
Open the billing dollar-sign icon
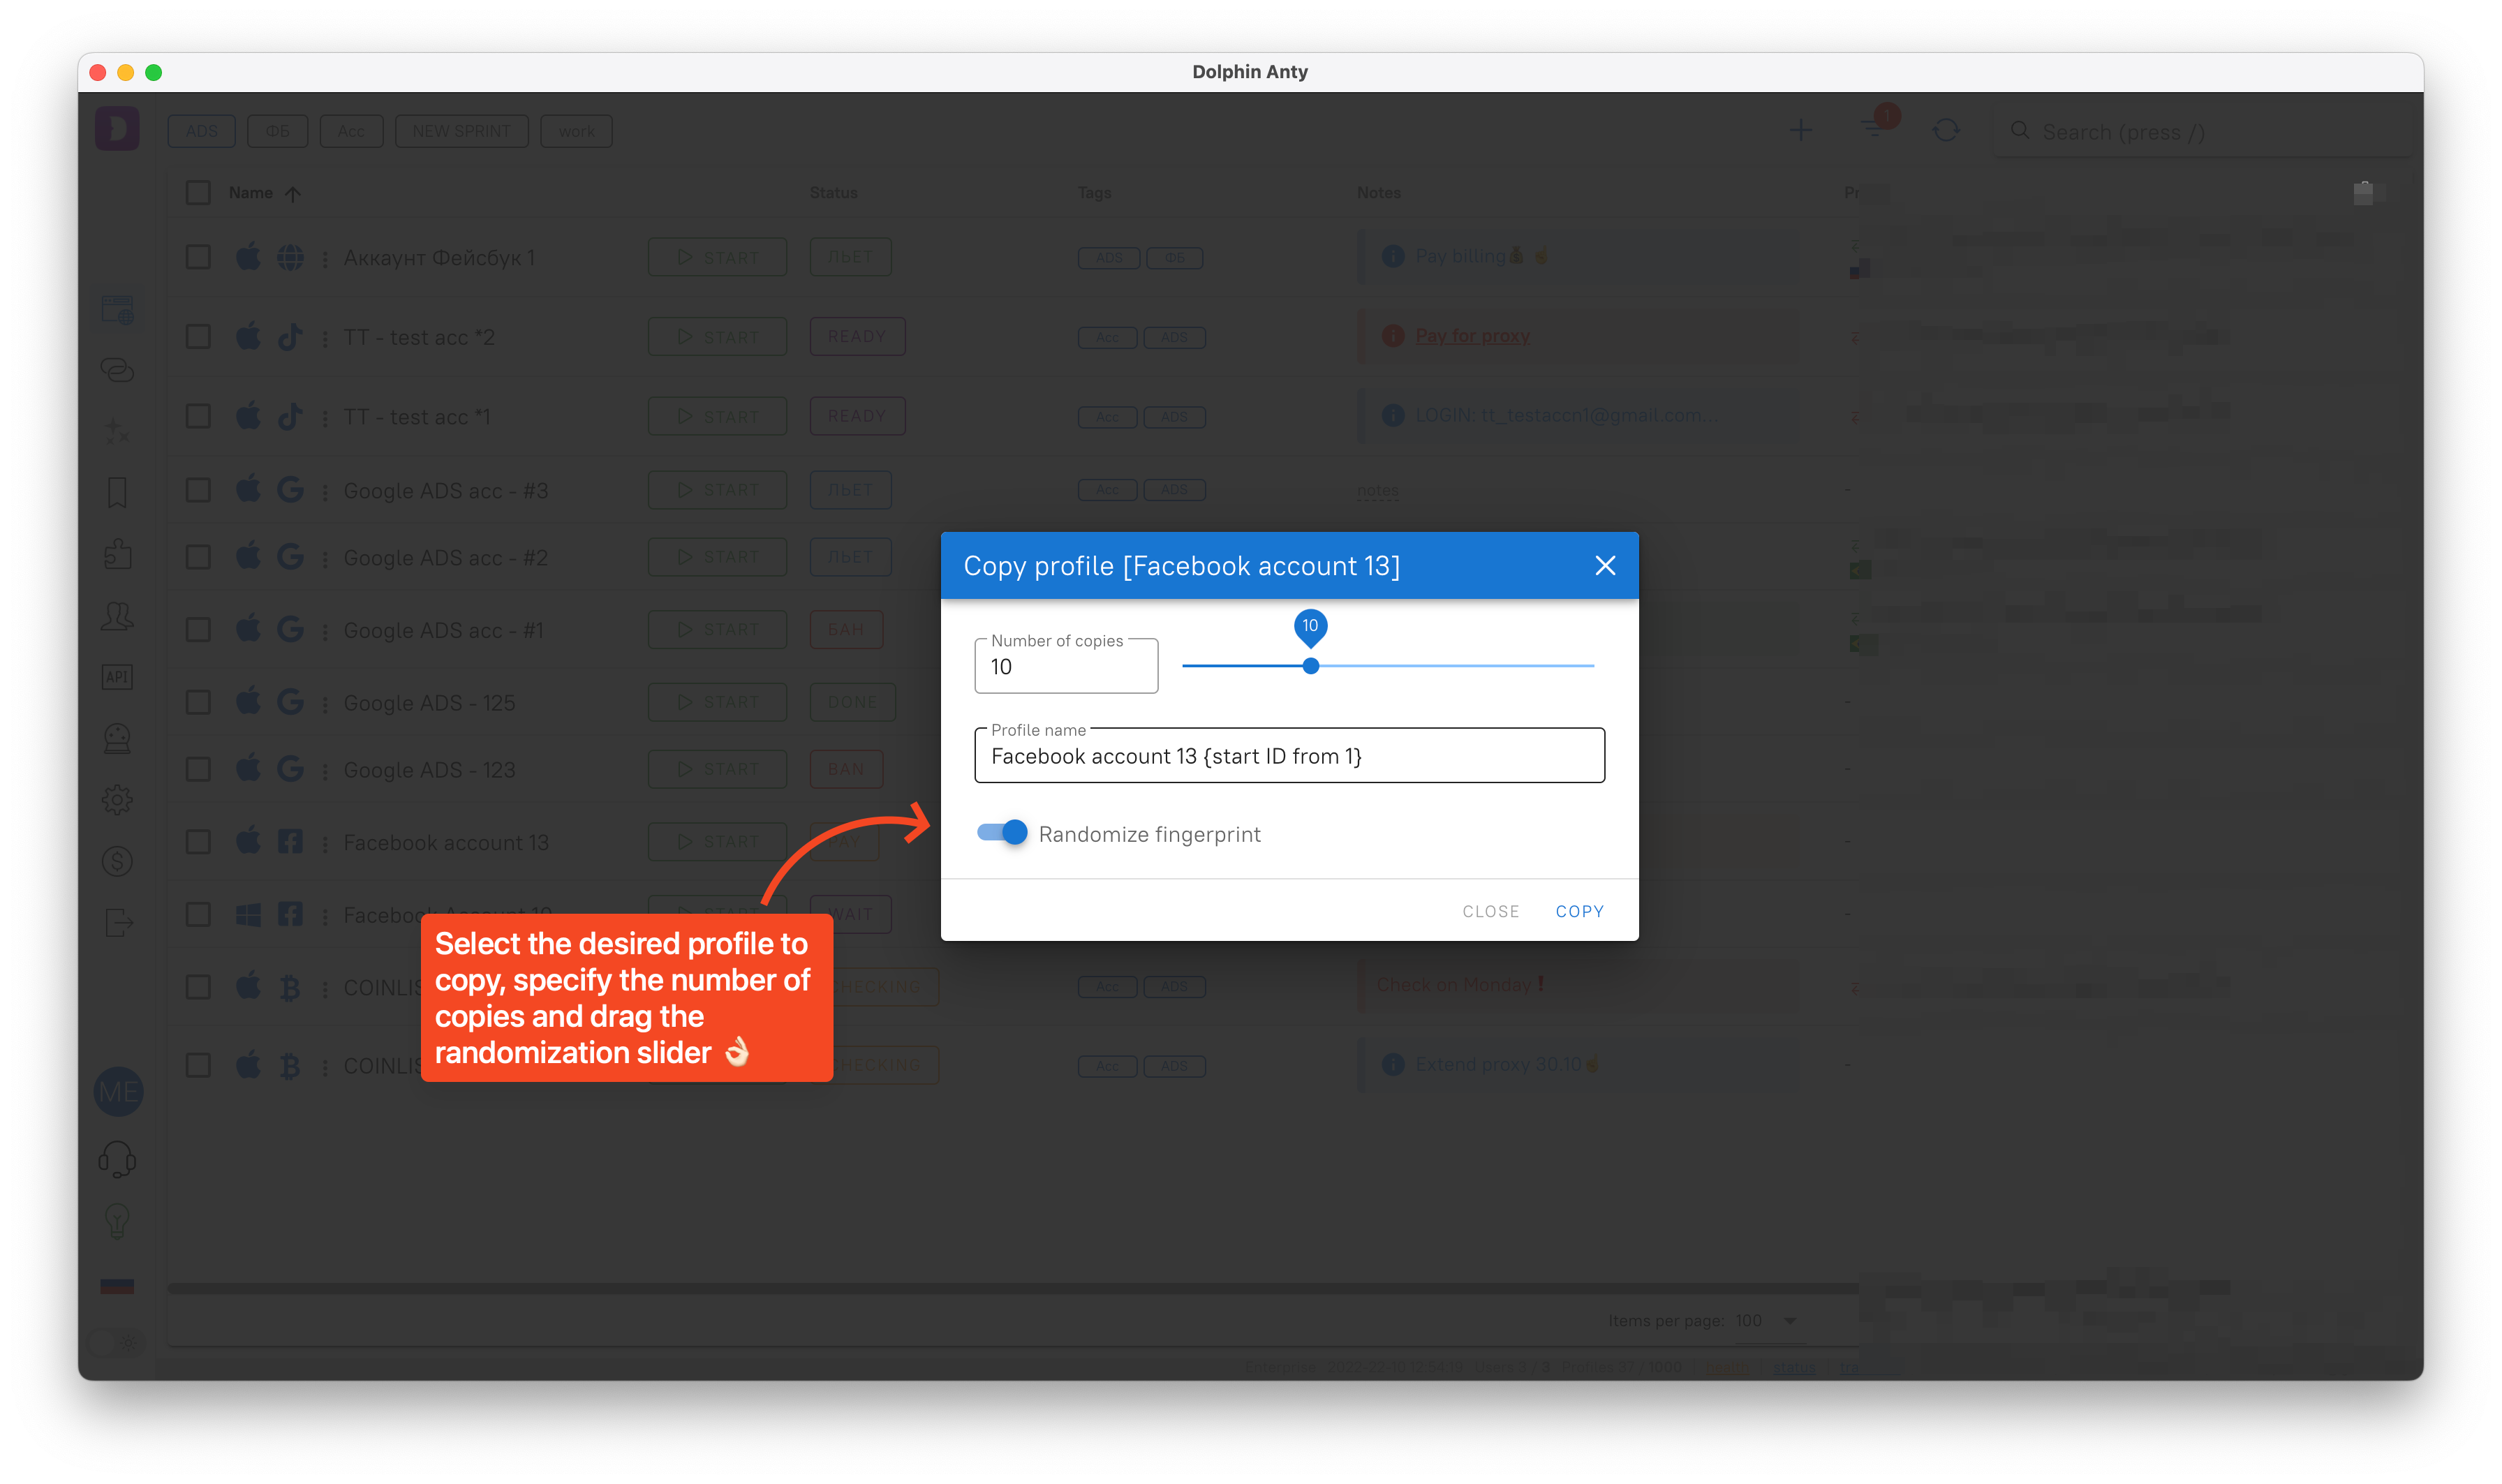click(117, 861)
